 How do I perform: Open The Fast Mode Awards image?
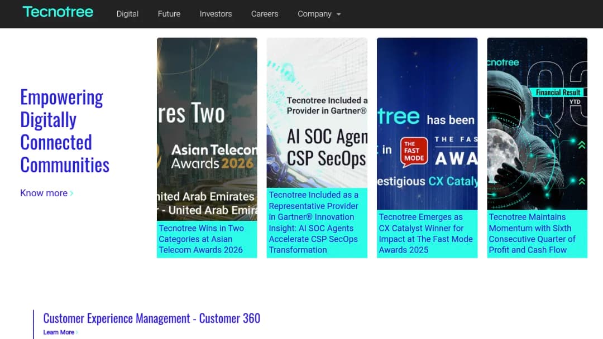pos(427,124)
